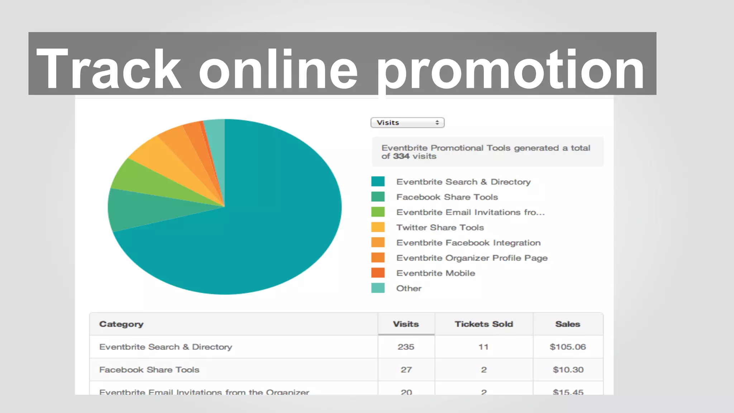The image size is (734, 413).
Task: Select the Eventbrite Email Invitations legend label
Action: click(x=470, y=212)
